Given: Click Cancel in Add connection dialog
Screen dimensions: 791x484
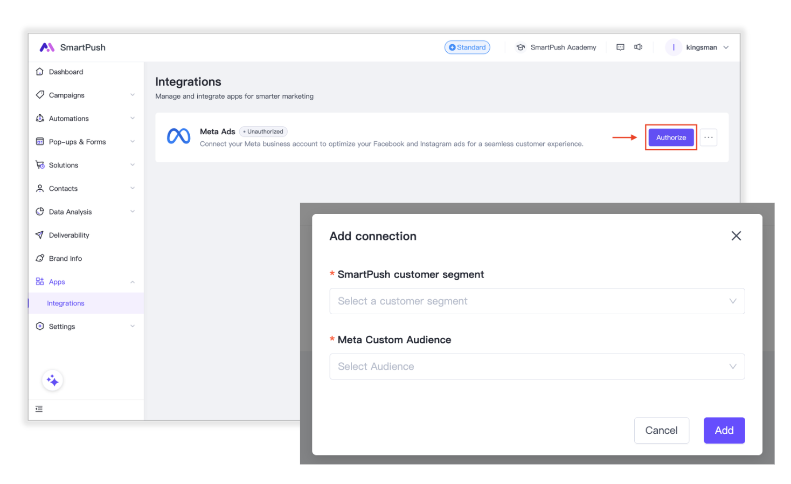Looking at the screenshot, I should [661, 430].
